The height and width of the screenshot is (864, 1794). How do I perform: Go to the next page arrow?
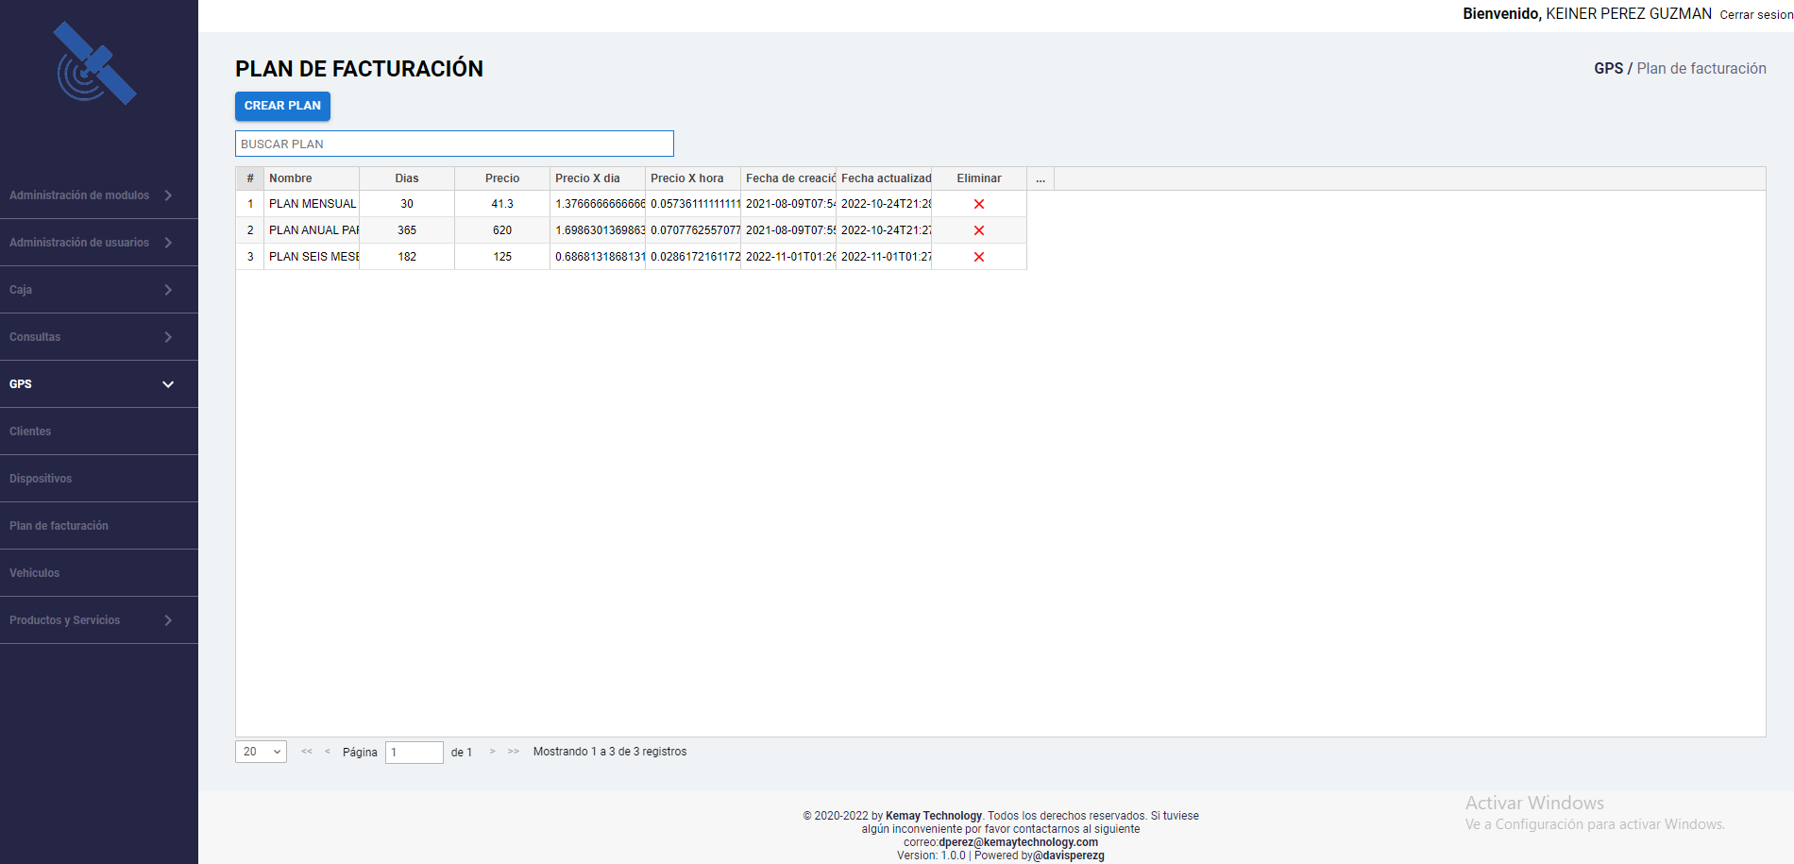click(x=492, y=752)
